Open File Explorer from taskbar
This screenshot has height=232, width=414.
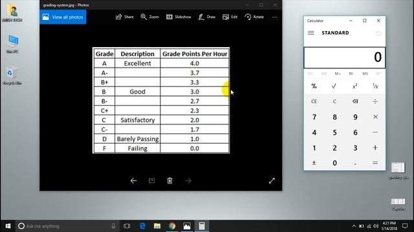point(157,226)
